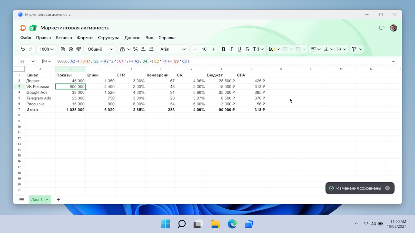The width and height of the screenshot is (415, 233).
Task: Dismiss the 'Изменения сохранены' notification
Action: click(387, 188)
